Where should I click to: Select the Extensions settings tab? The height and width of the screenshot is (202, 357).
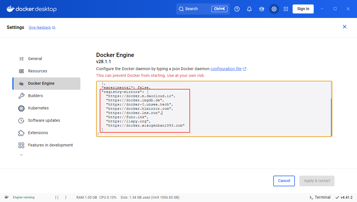pos(46,133)
